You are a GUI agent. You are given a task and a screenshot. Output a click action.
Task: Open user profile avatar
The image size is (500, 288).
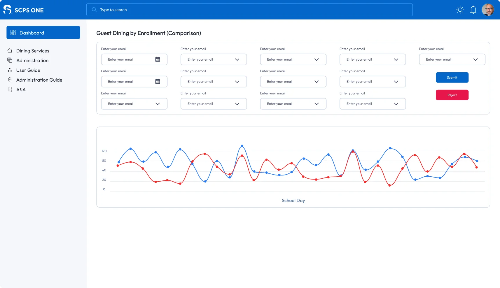488,10
